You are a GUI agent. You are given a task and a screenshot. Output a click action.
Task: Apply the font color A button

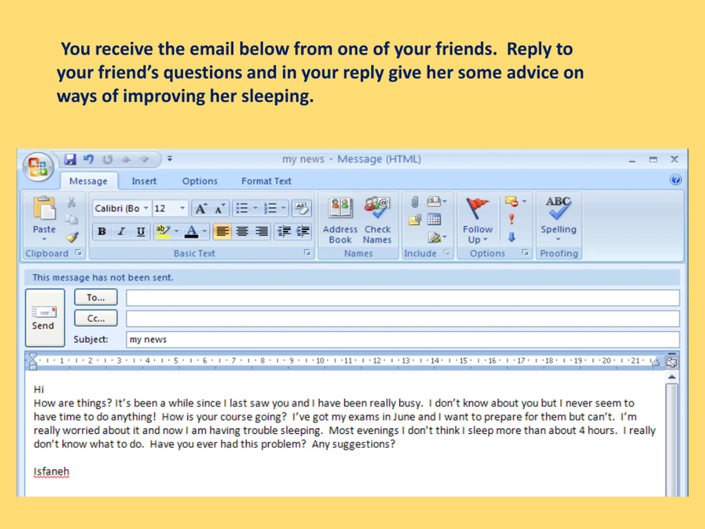(x=192, y=231)
